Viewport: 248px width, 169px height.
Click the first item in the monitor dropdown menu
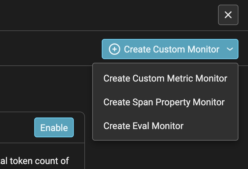[x=165, y=79]
